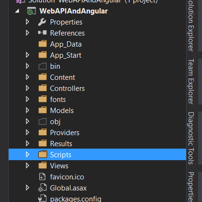Select the fonts folder name
Image resolution: width=202 pixels, height=202 pixels.
pos(58,100)
